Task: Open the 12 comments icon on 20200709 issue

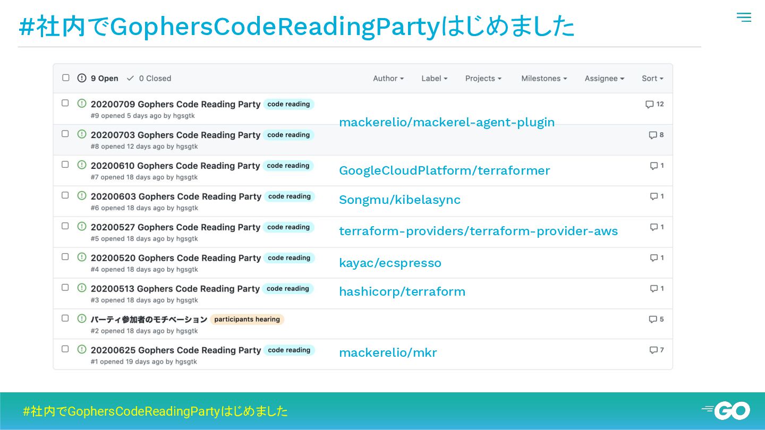Action: click(649, 105)
